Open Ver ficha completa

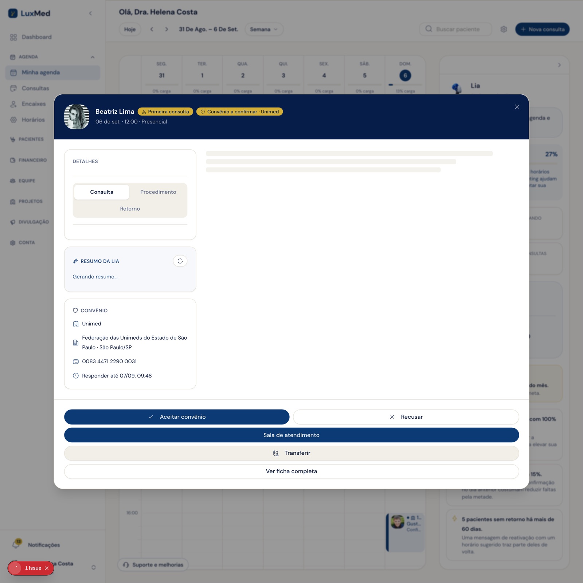pyautogui.click(x=291, y=471)
